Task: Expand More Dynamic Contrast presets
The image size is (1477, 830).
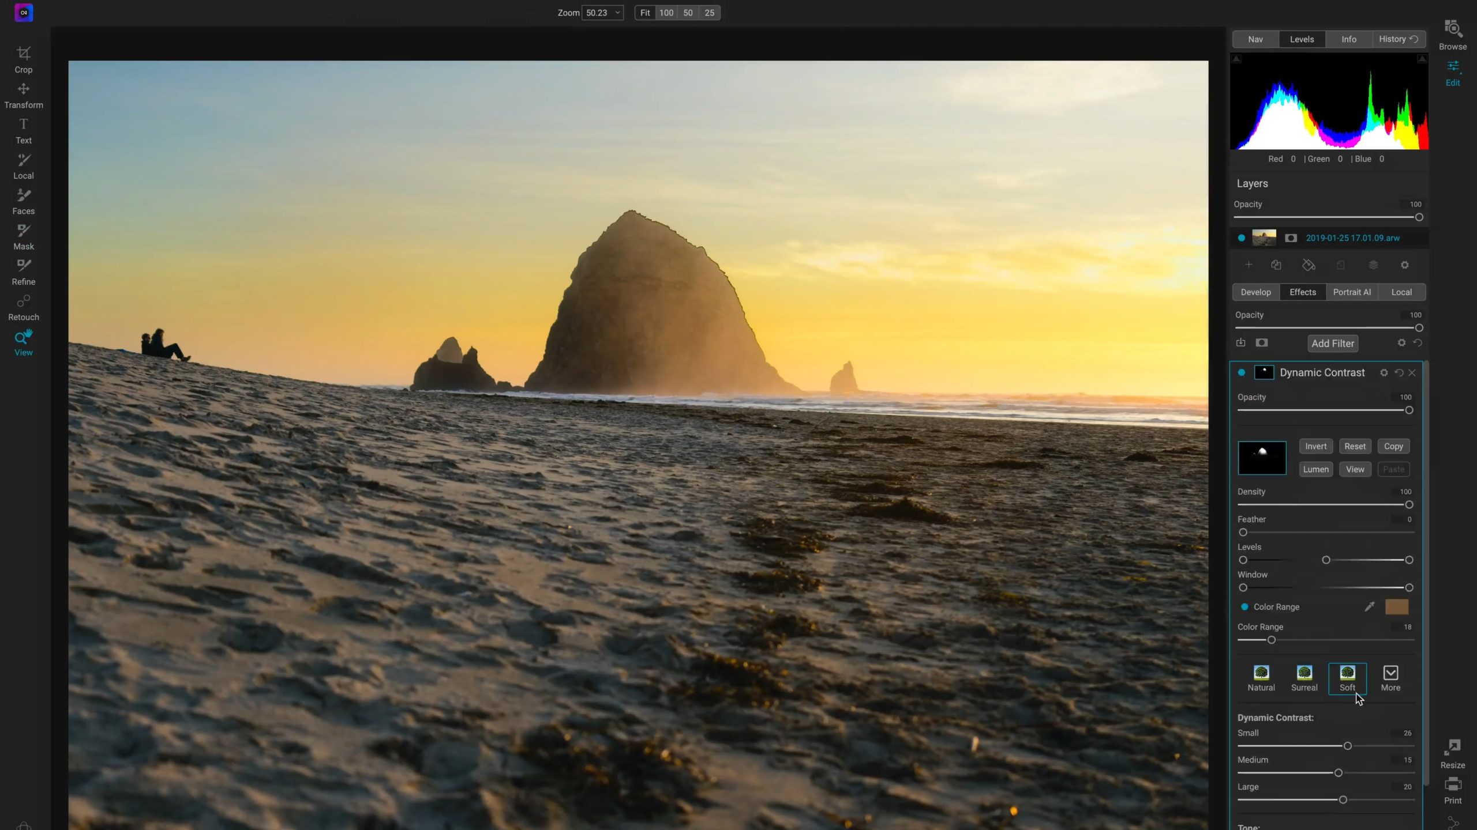Action: (x=1390, y=678)
